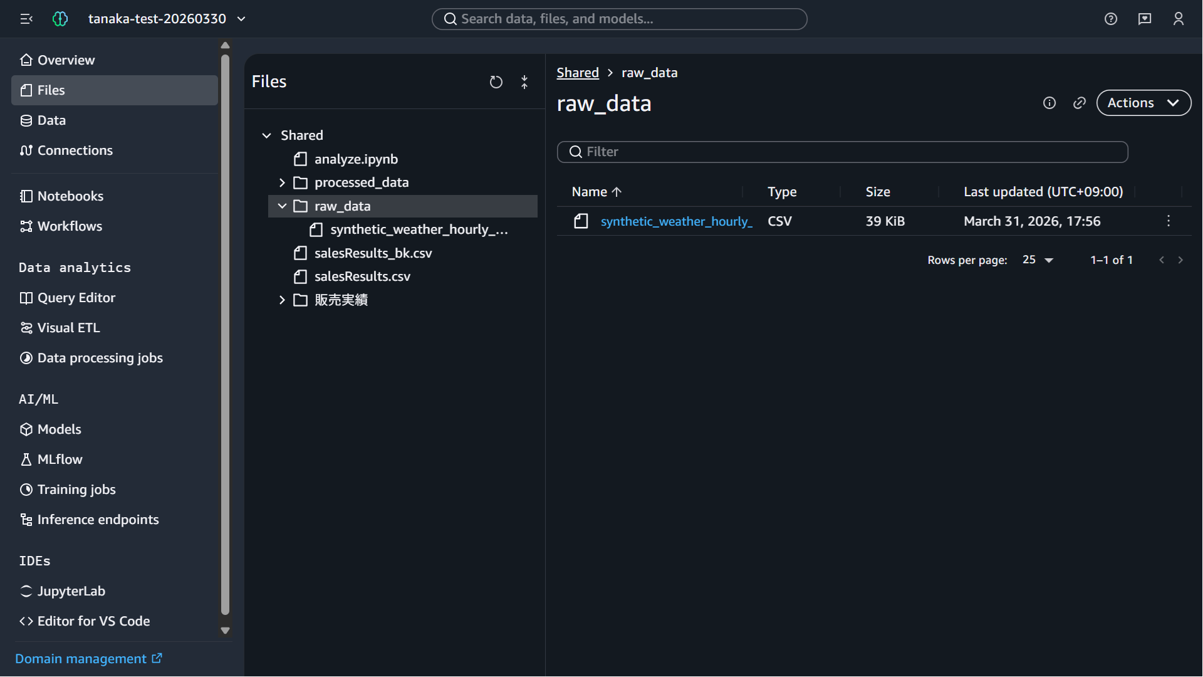Screen dimensions: 1203x677
Task: Open Data in sidebar
Action: pyautogui.click(x=115, y=120)
